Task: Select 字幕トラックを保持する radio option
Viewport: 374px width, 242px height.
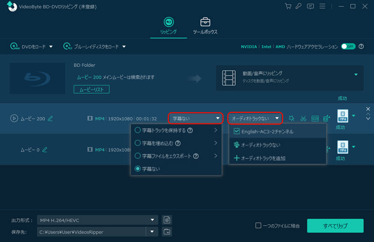Action: point(138,130)
